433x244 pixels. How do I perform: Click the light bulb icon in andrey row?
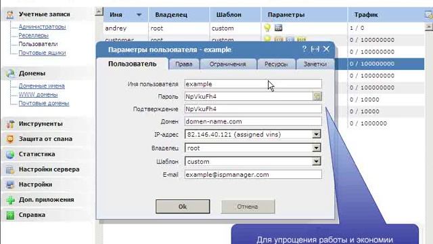[267, 28]
